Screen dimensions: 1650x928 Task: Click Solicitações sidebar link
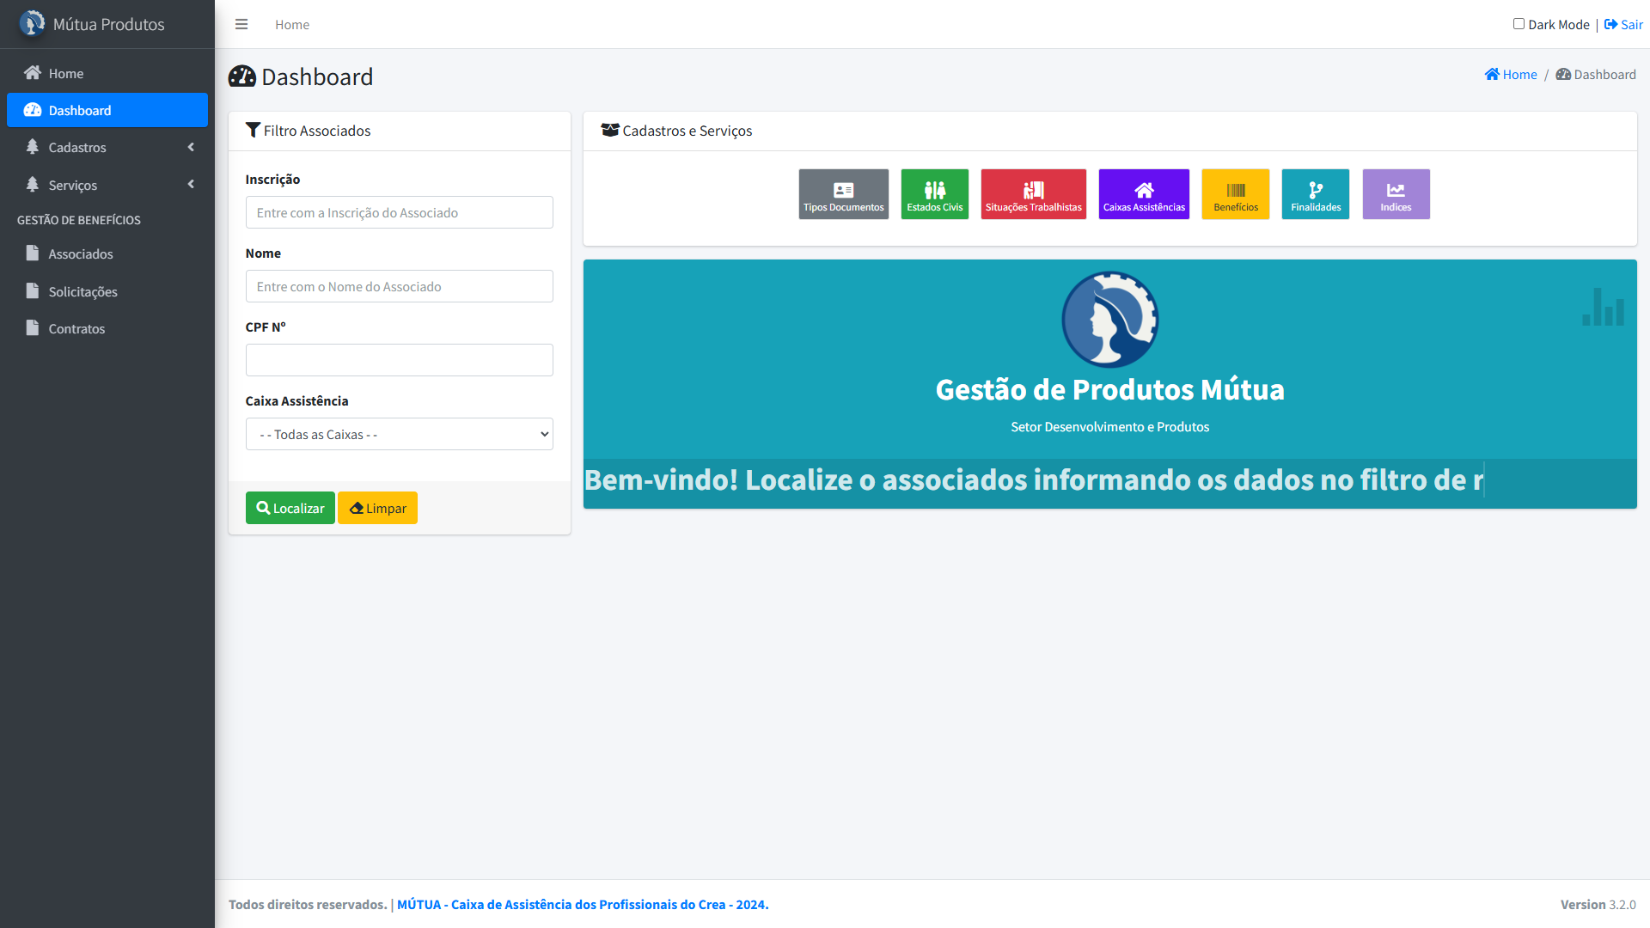[x=82, y=291]
